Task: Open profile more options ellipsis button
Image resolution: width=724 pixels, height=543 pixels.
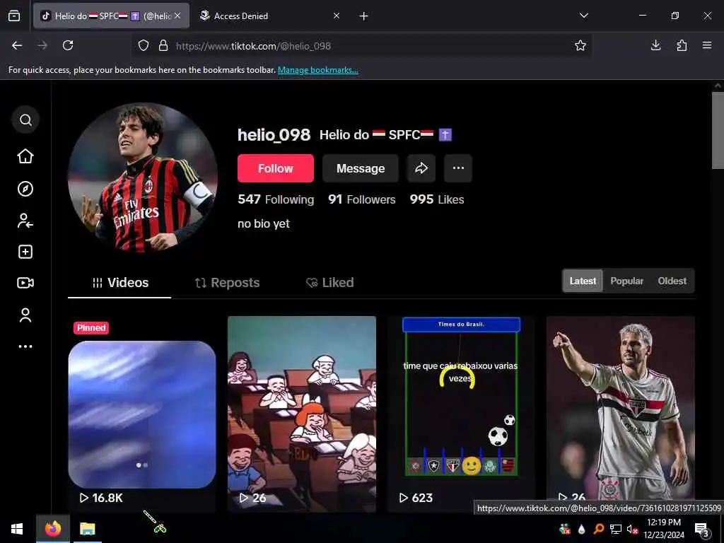Action: [458, 168]
